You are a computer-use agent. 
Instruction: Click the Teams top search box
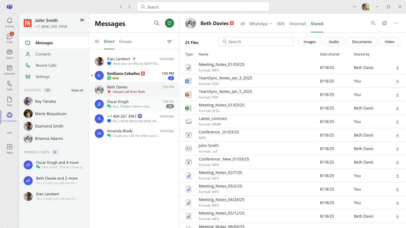click(203, 7)
